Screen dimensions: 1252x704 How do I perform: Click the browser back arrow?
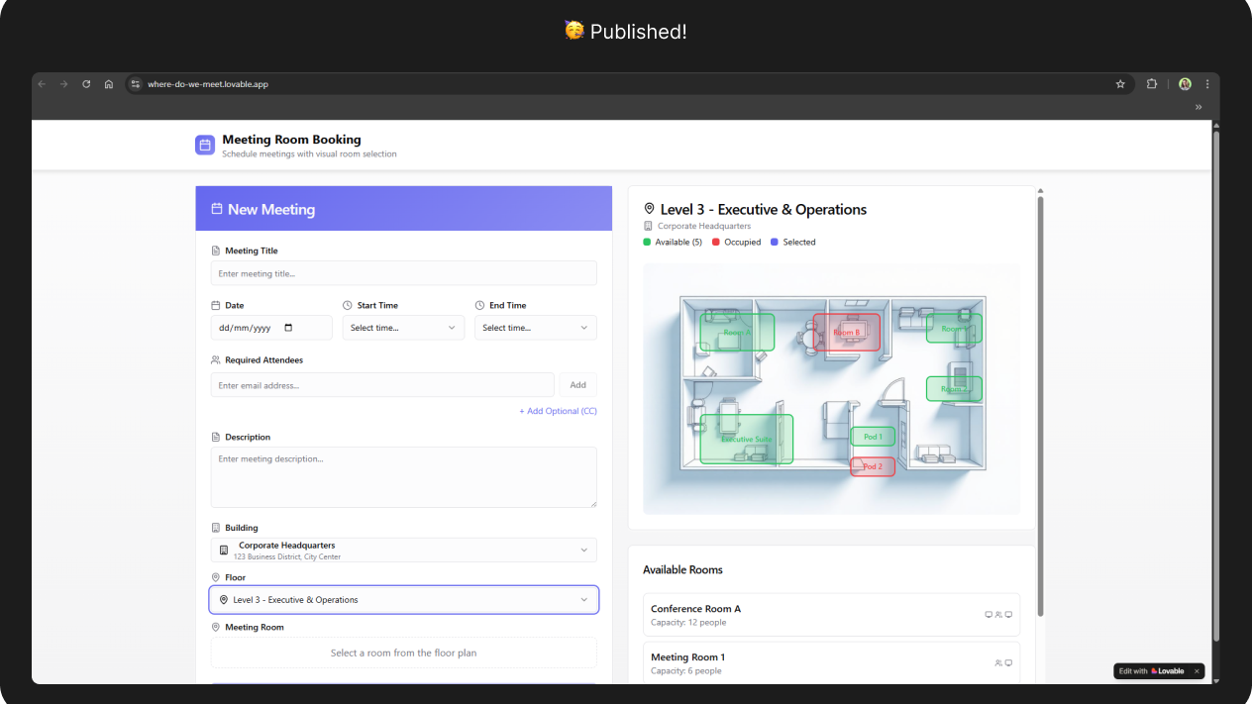pyautogui.click(x=42, y=84)
